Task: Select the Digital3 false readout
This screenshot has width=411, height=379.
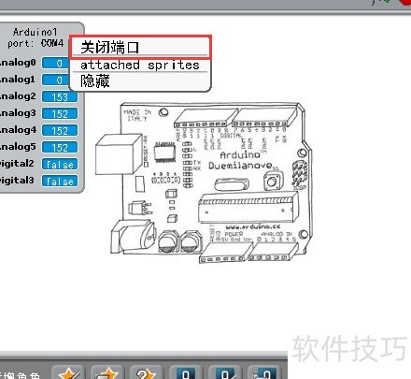Action: point(60,182)
